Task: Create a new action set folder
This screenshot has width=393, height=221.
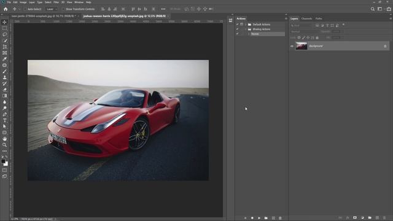Action: [x=266, y=218]
